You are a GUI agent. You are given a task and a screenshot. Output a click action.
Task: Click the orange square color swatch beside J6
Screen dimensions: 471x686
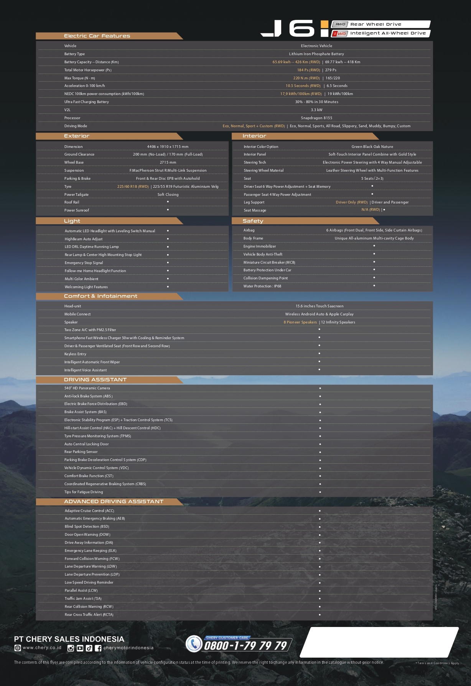tap(324, 24)
